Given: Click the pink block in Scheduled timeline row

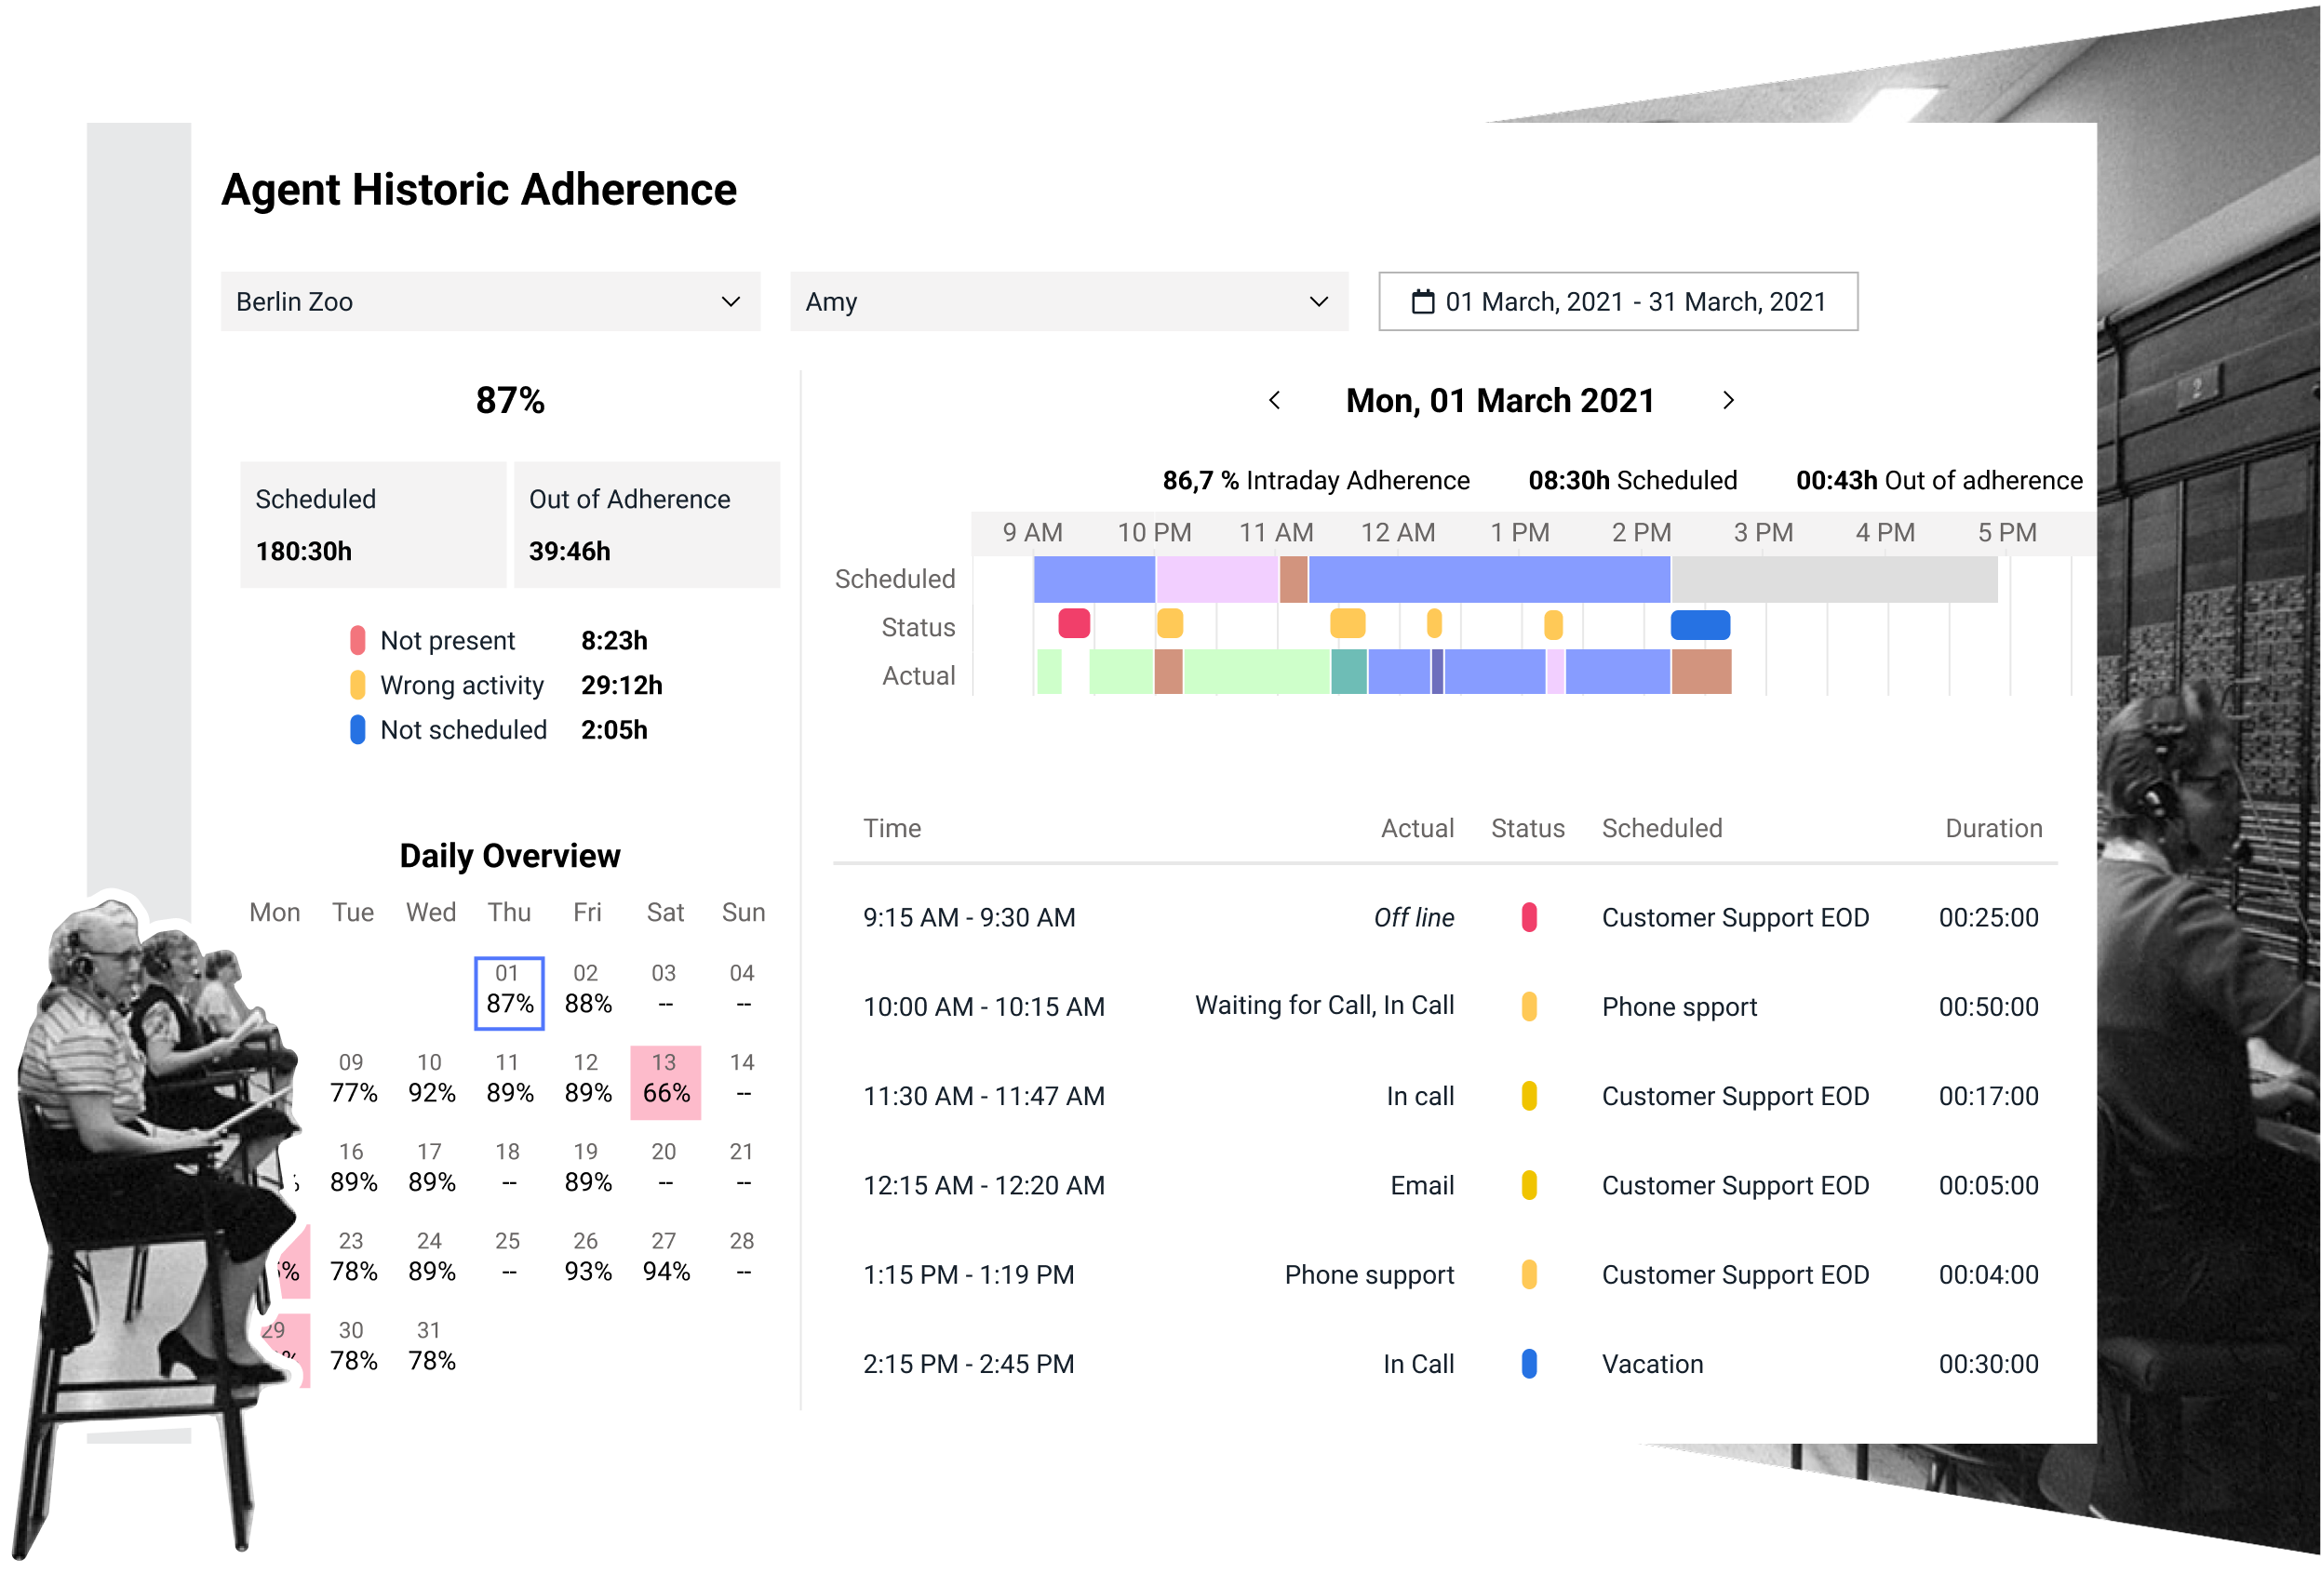Looking at the screenshot, I should [1216, 579].
